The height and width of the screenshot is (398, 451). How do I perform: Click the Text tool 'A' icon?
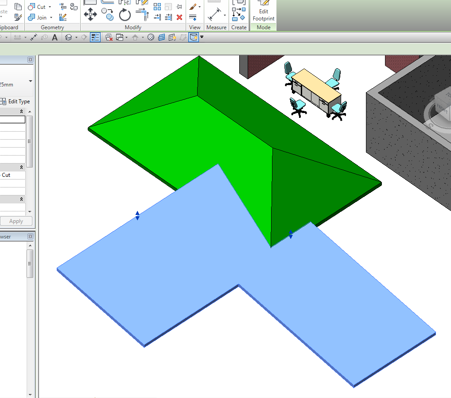pos(54,37)
